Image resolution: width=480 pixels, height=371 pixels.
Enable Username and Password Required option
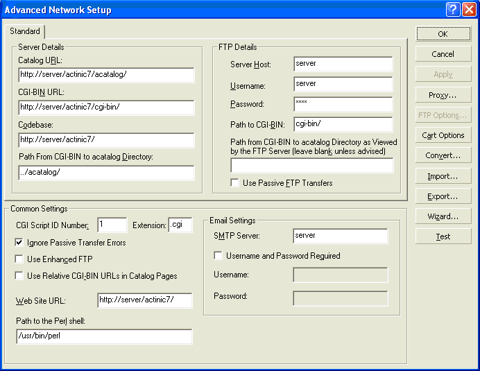[x=218, y=256]
